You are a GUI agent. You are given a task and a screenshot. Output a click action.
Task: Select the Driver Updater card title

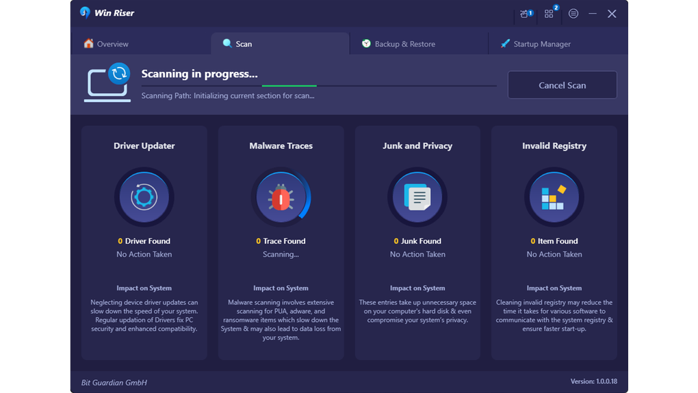click(144, 146)
